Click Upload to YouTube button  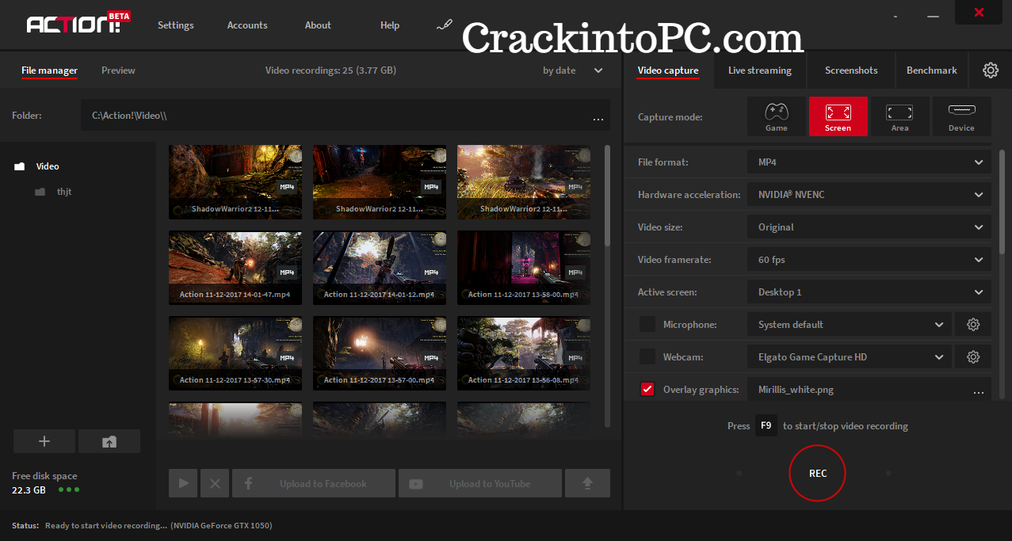(480, 483)
